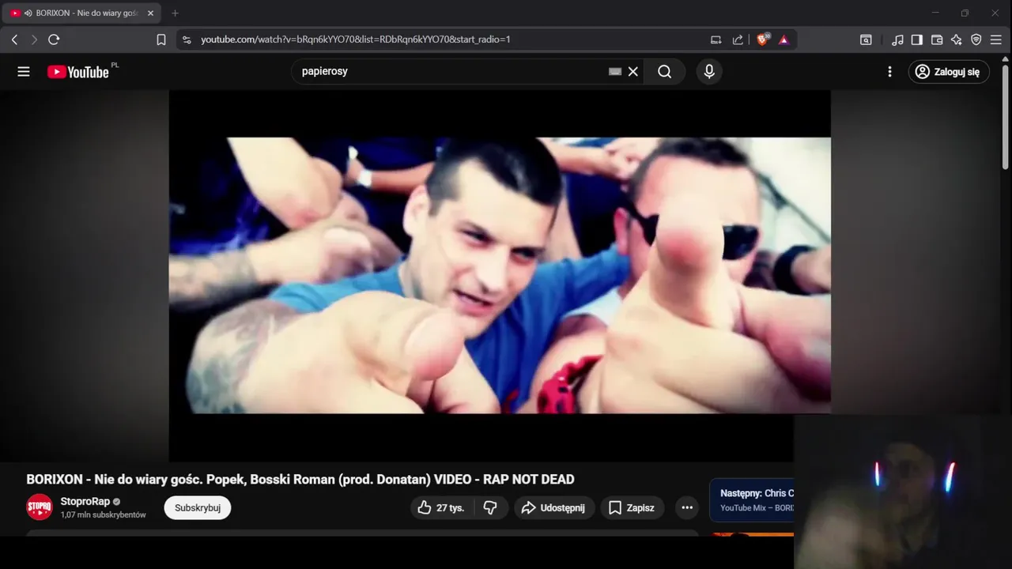Start voice search with the microphone
This screenshot has width=1012, height=569.
pyautogui.click(x=709, y=72)
